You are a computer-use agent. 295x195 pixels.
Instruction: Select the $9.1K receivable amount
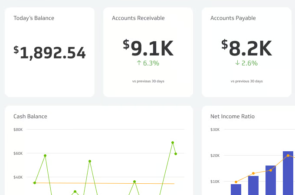click(x=148, y=49)
